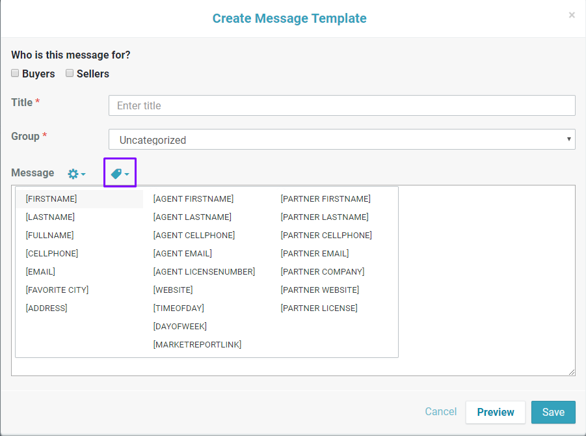Select the [DAYOFWEEK] tag

(x=180, y=326)
